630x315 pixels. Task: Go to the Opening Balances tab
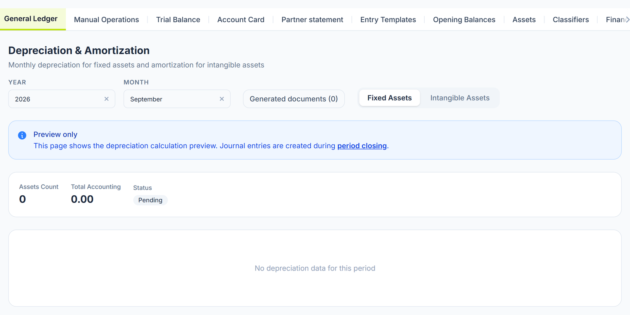tap(464, 20)
